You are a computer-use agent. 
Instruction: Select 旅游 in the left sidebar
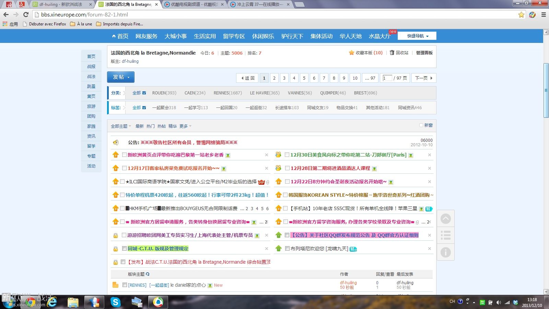tap(91, 106)
